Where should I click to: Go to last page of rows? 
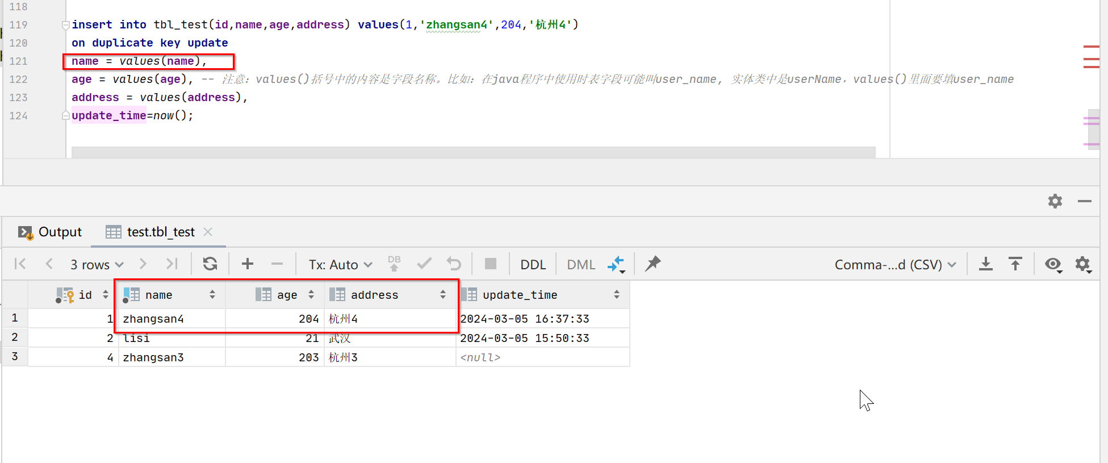(172, 264)
